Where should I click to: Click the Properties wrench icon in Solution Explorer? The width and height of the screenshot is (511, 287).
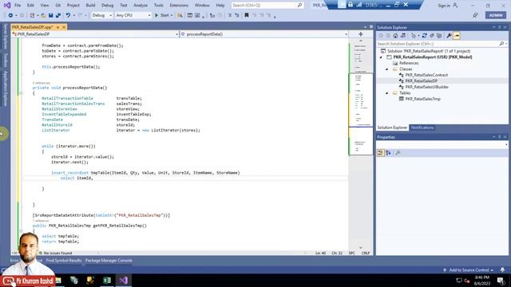[x=449, y=36]
